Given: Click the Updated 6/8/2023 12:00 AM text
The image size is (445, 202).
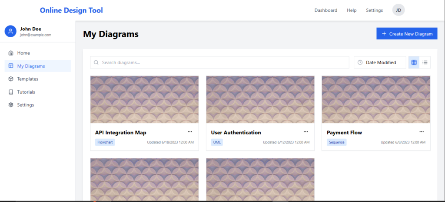Looking at the screenshot, I should (403, 142).
